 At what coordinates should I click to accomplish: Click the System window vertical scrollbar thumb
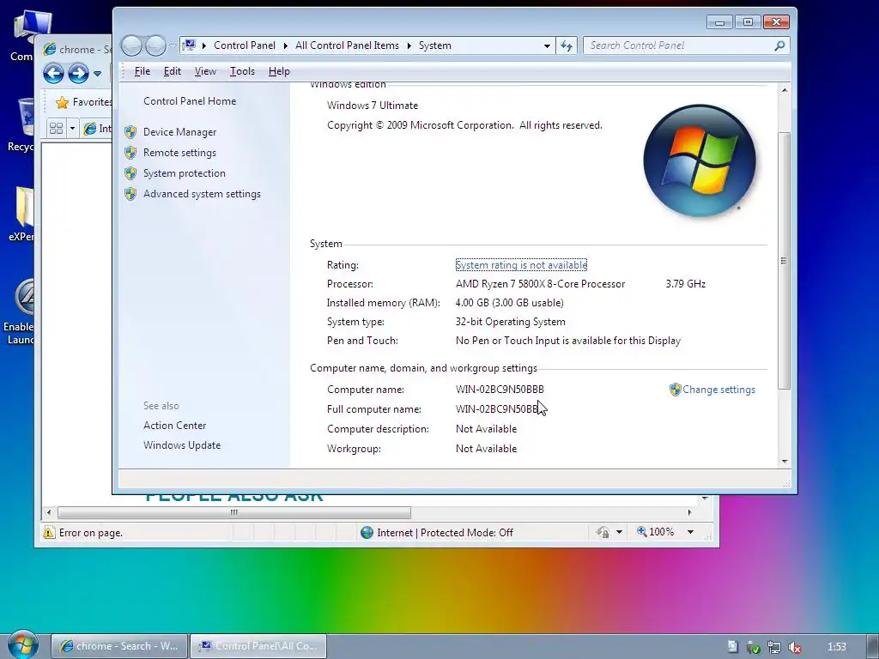(785, 261)
